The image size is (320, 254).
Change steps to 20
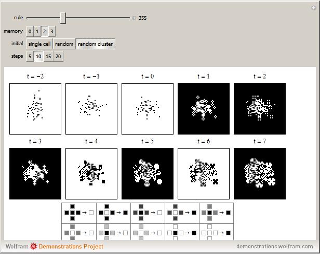point(58,56)
